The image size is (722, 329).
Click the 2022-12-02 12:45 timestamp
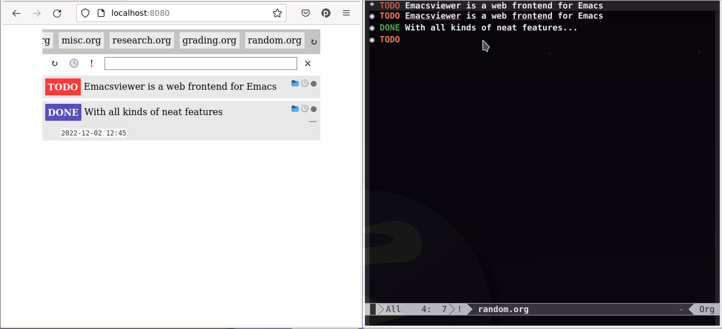click(94, 133)
